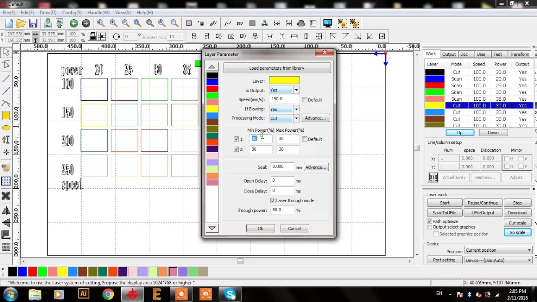Switch to the Output tab
537x302 pixels.
[x=449, y=54]
